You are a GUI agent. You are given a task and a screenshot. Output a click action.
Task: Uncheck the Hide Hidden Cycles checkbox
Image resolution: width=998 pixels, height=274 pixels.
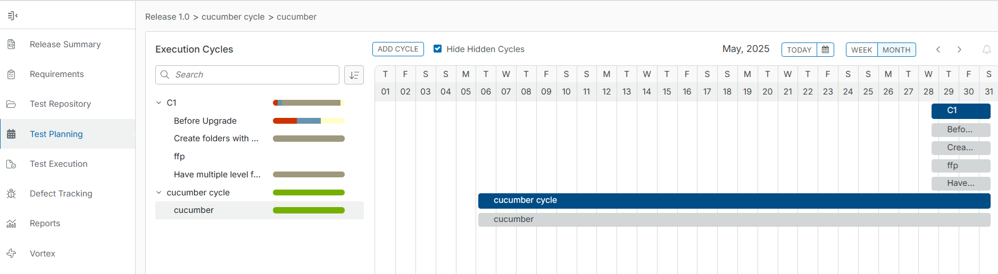tap(437, 49)
